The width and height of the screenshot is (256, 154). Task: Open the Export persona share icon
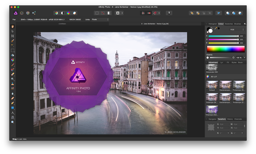coord(34,13)
